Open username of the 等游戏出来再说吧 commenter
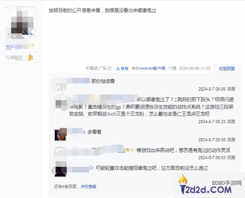245x198 pixels. pyautogui.click(x=97, y=150)
